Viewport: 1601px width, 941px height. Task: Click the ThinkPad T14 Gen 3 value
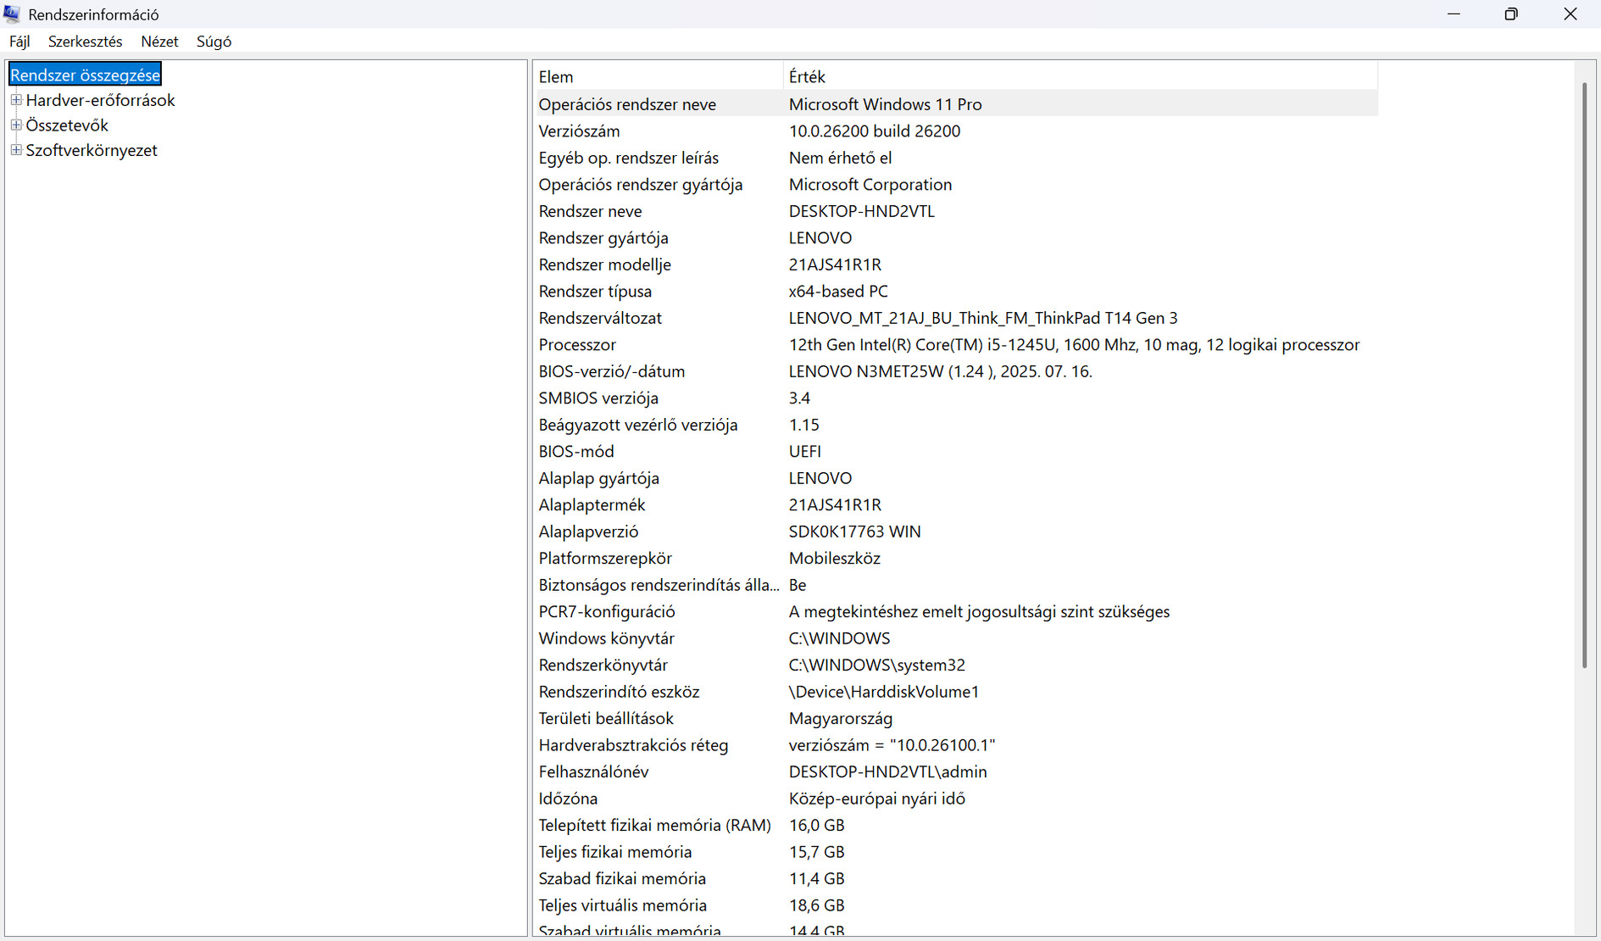(983, 318)
